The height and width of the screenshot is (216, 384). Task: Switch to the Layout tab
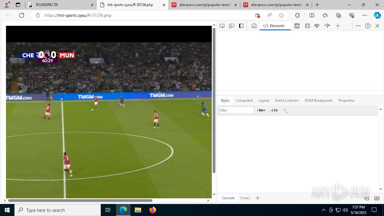click(x=264, y=100)
